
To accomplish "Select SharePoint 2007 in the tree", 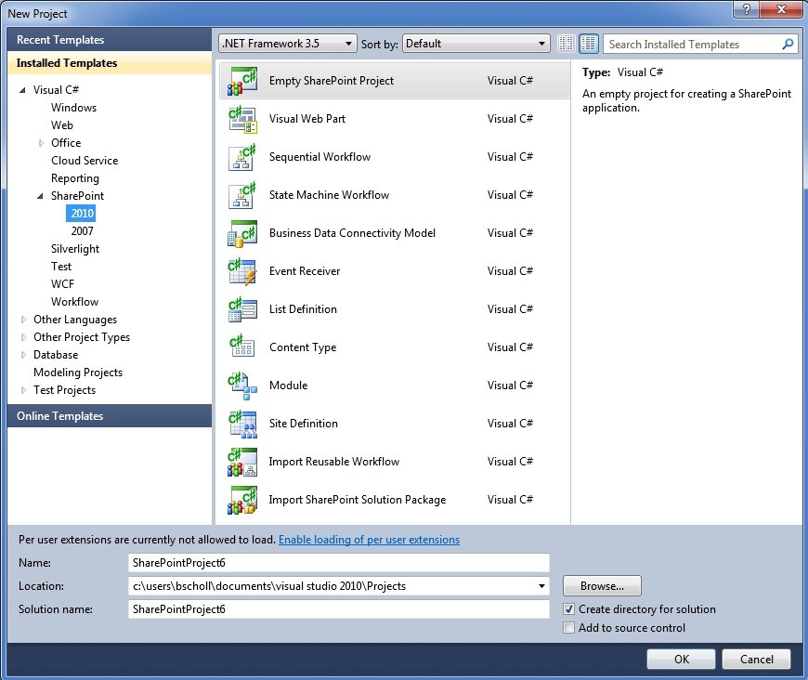I will 82,231.
